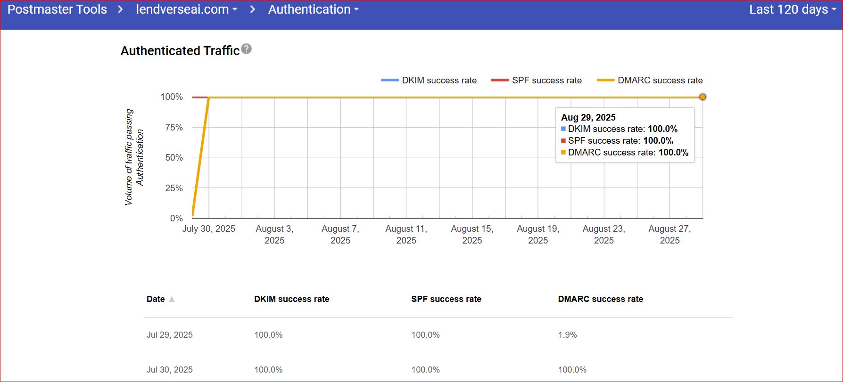Select the Jul 30, 2025 table row
Image resolution: width=843 pixels, height=382 pixels.
(x=170, y=370)
